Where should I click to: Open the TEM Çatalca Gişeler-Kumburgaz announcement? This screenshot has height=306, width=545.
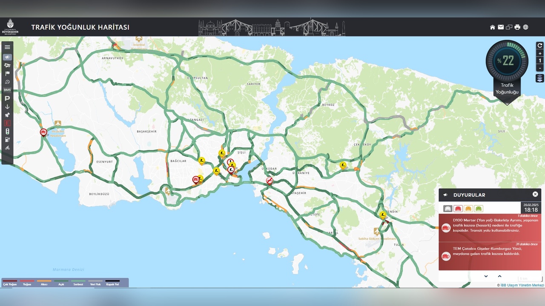coord(490,256)
